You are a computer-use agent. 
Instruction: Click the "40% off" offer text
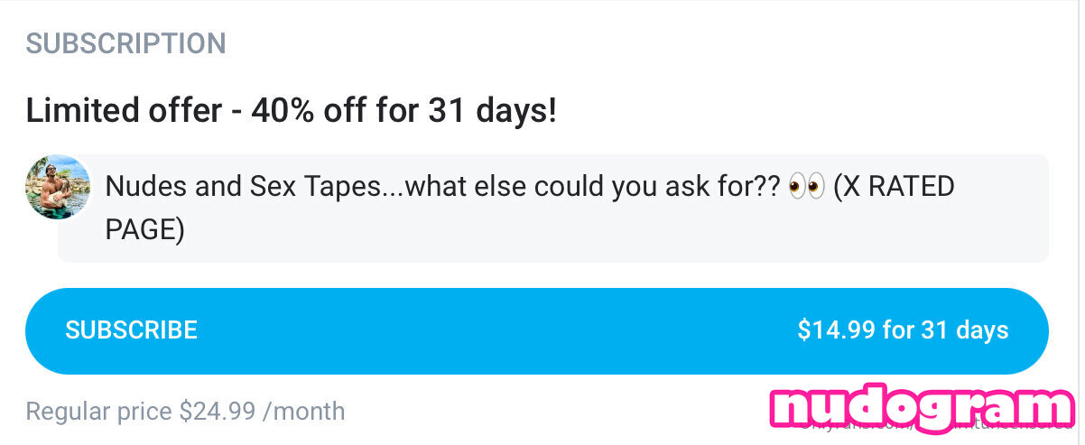(313, 111)
